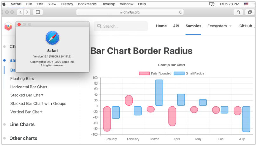Toggle the Fully Rounded legend item
The height and width of the screenshot is (146, 257).
(x=155, y=73)
